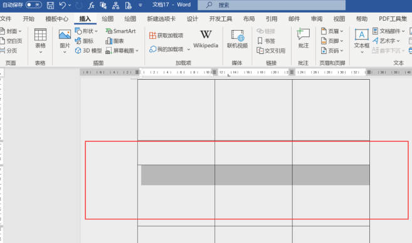This screenshot has width=412, height=243.
Task: Click the 表格 table grid icon
Action: (40, 35)
